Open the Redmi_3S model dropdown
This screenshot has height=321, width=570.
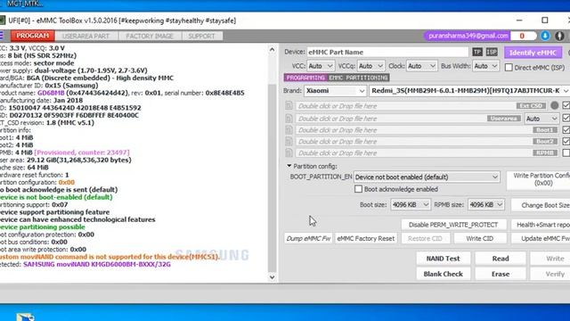pos(469,91)
